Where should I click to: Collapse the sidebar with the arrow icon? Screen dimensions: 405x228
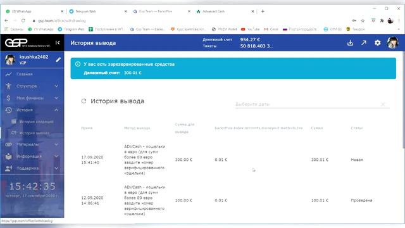(58, 42)
